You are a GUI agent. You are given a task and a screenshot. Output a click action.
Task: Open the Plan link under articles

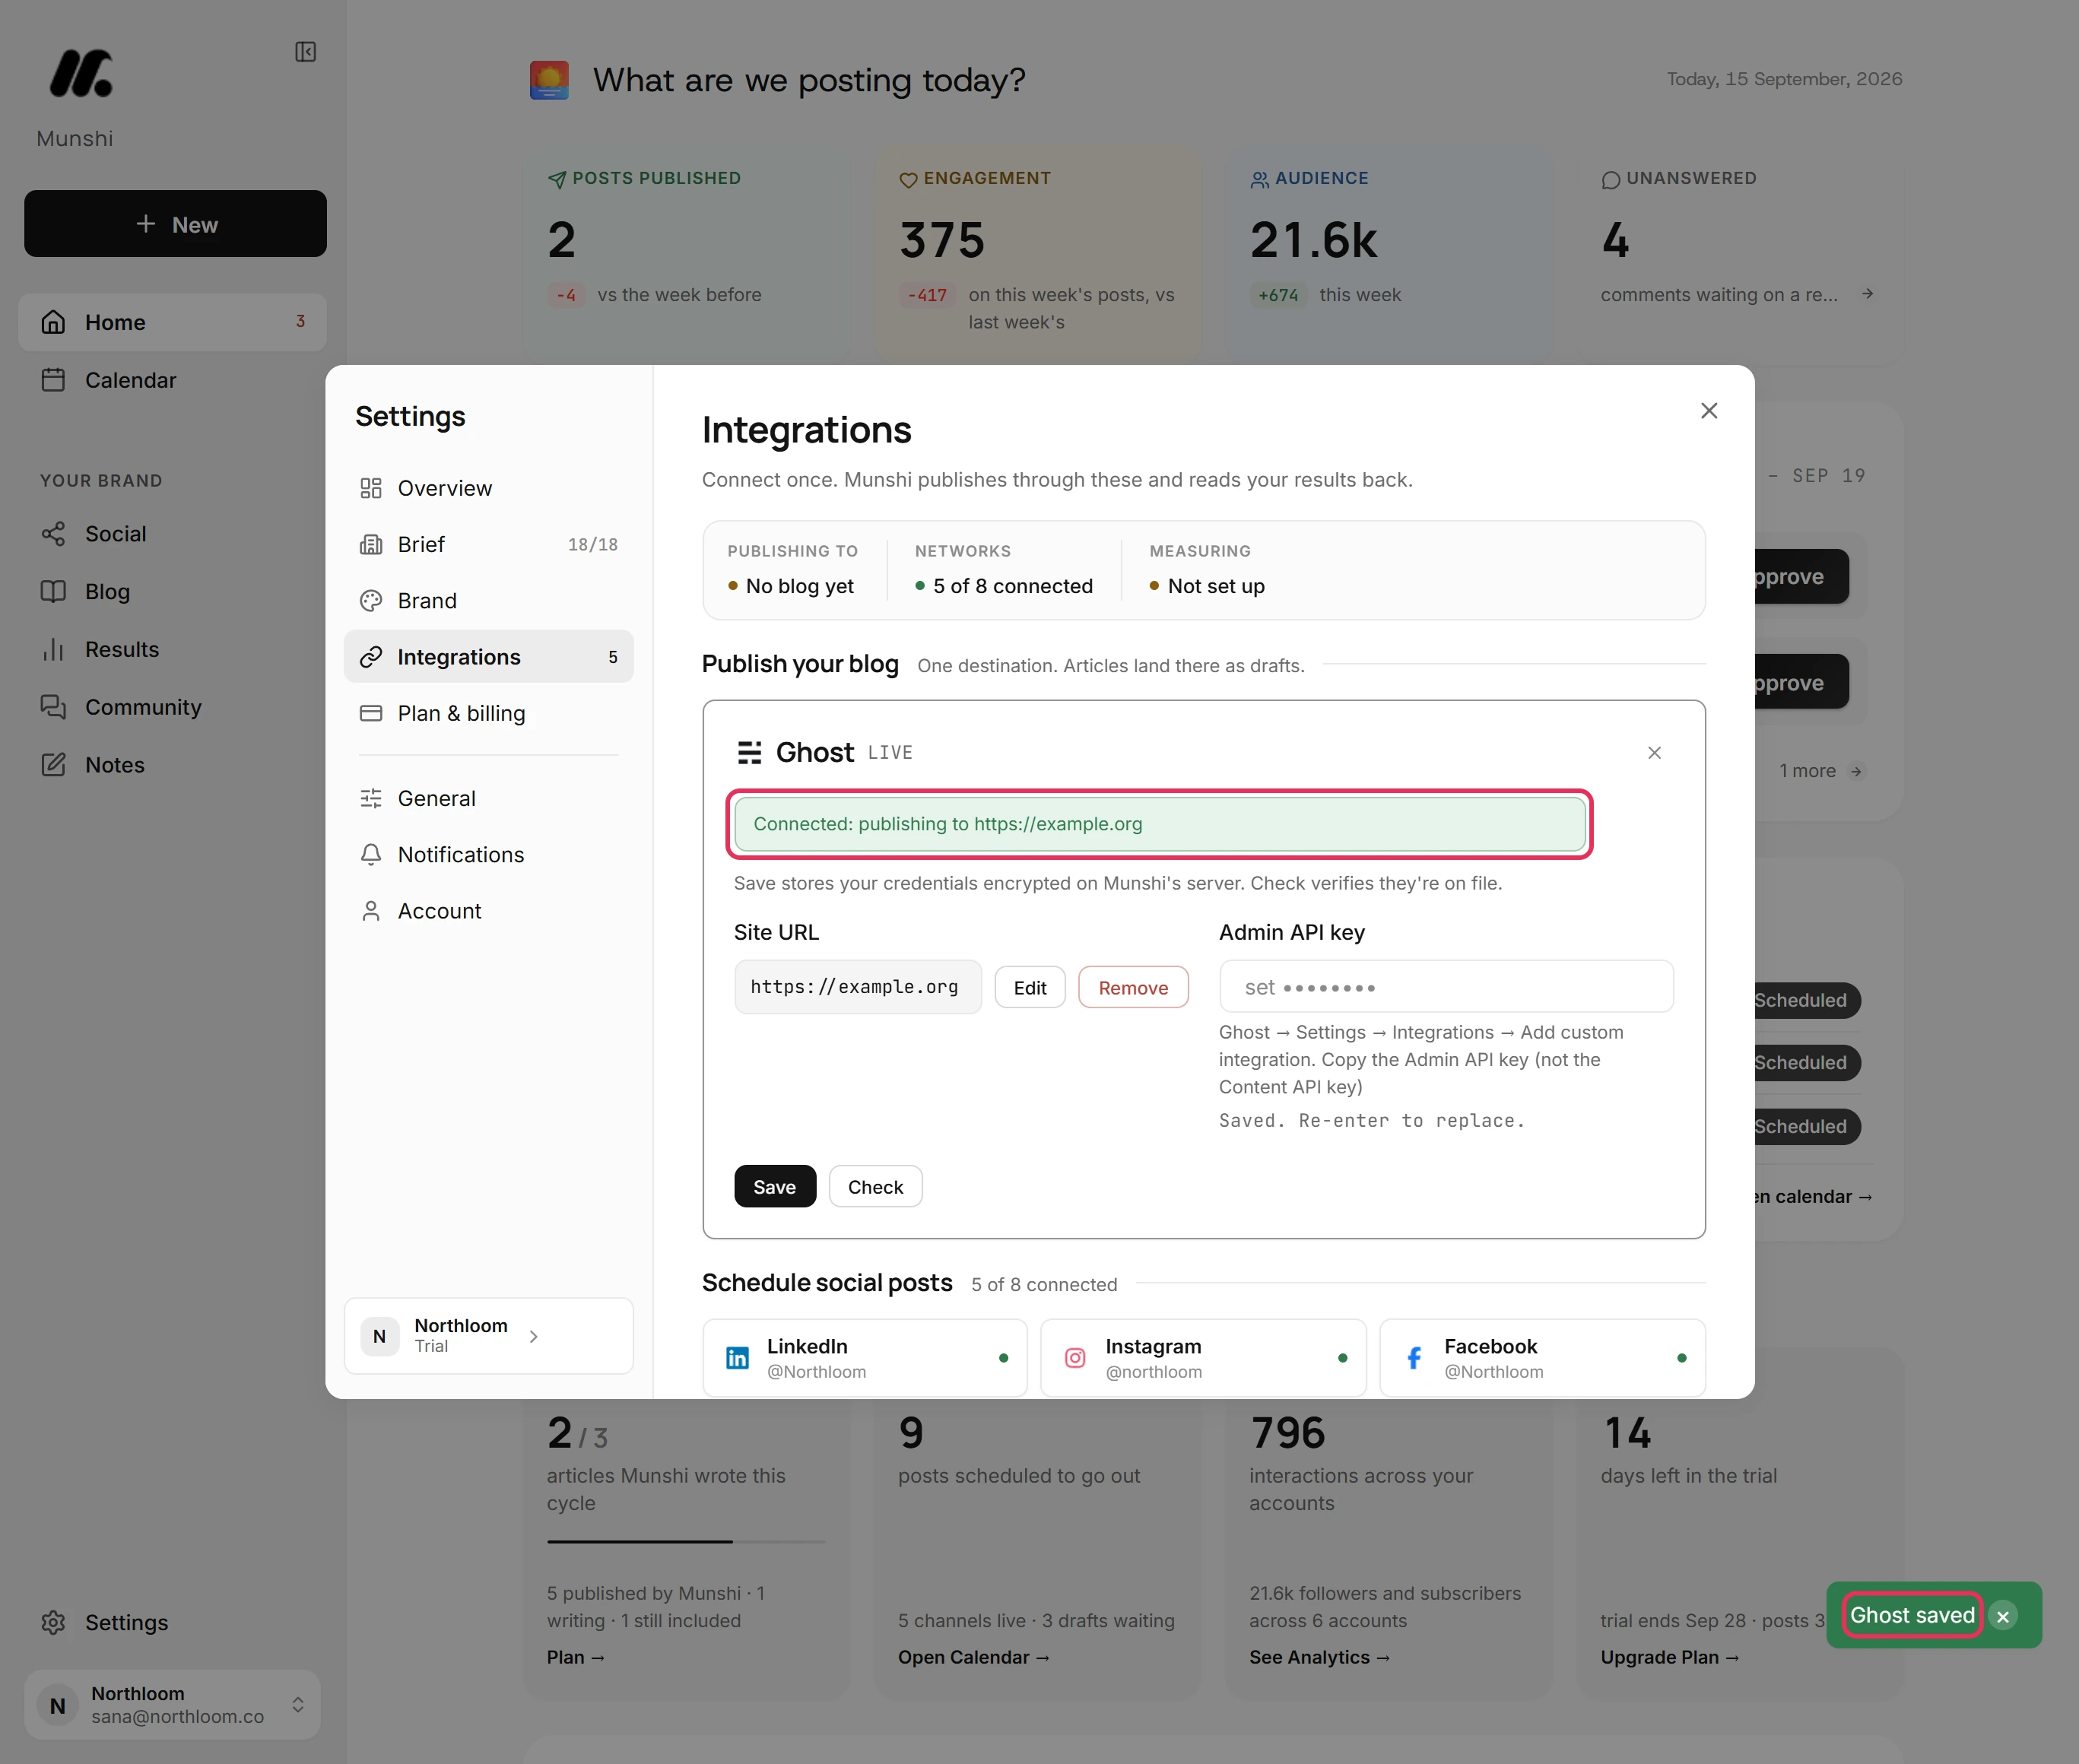pyautogui.click(x=576, y=1657)
